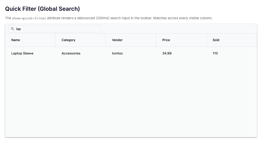
Task: Select the '34.99' price cell
Action: [x=181, y=53]
